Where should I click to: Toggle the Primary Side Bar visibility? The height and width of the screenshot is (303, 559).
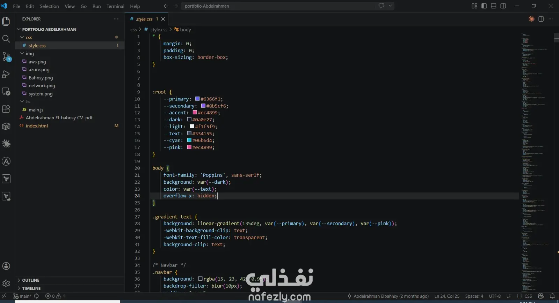coord(484,6)
